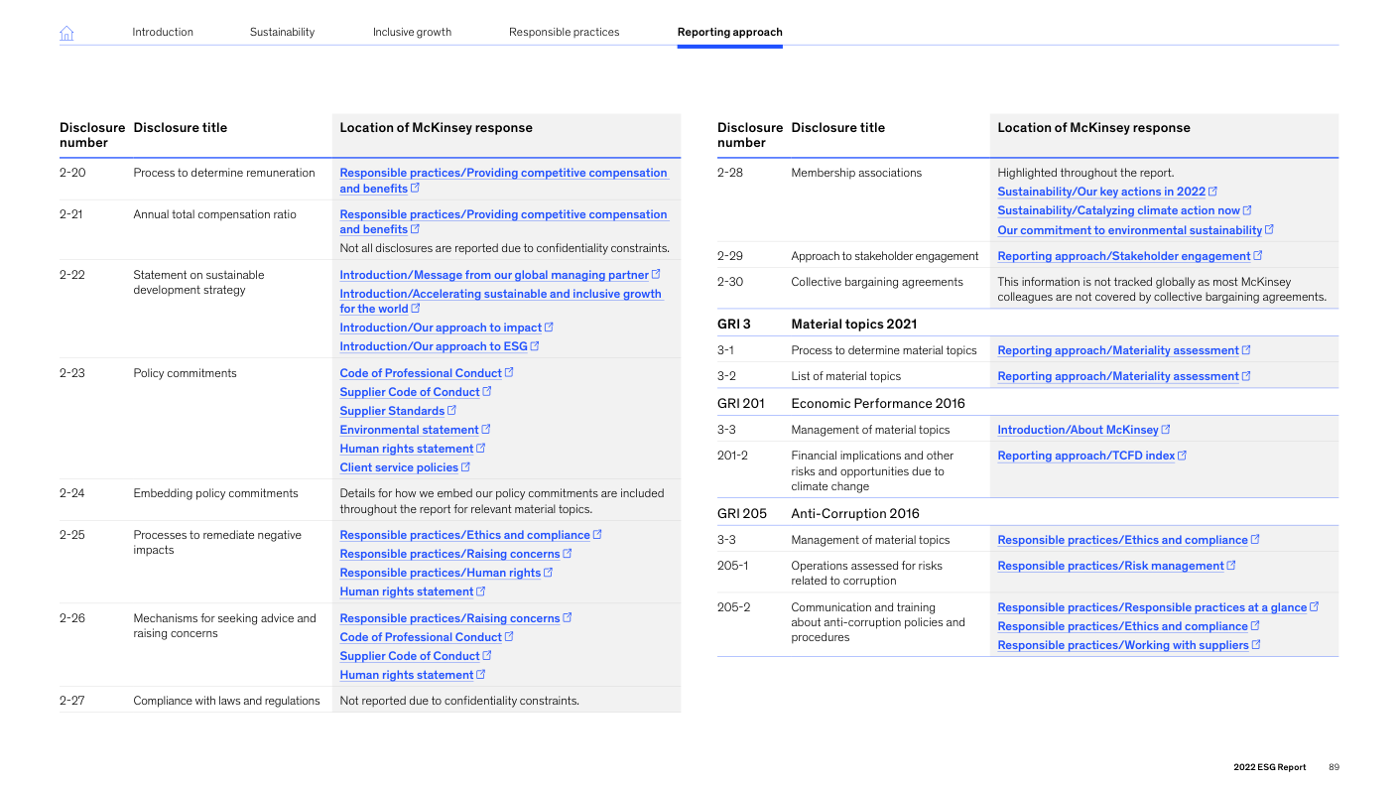Click external-link icon next to Environmental statement
Image resolution: width=1399 pixels, height=788 pixels.
(486, 429)
